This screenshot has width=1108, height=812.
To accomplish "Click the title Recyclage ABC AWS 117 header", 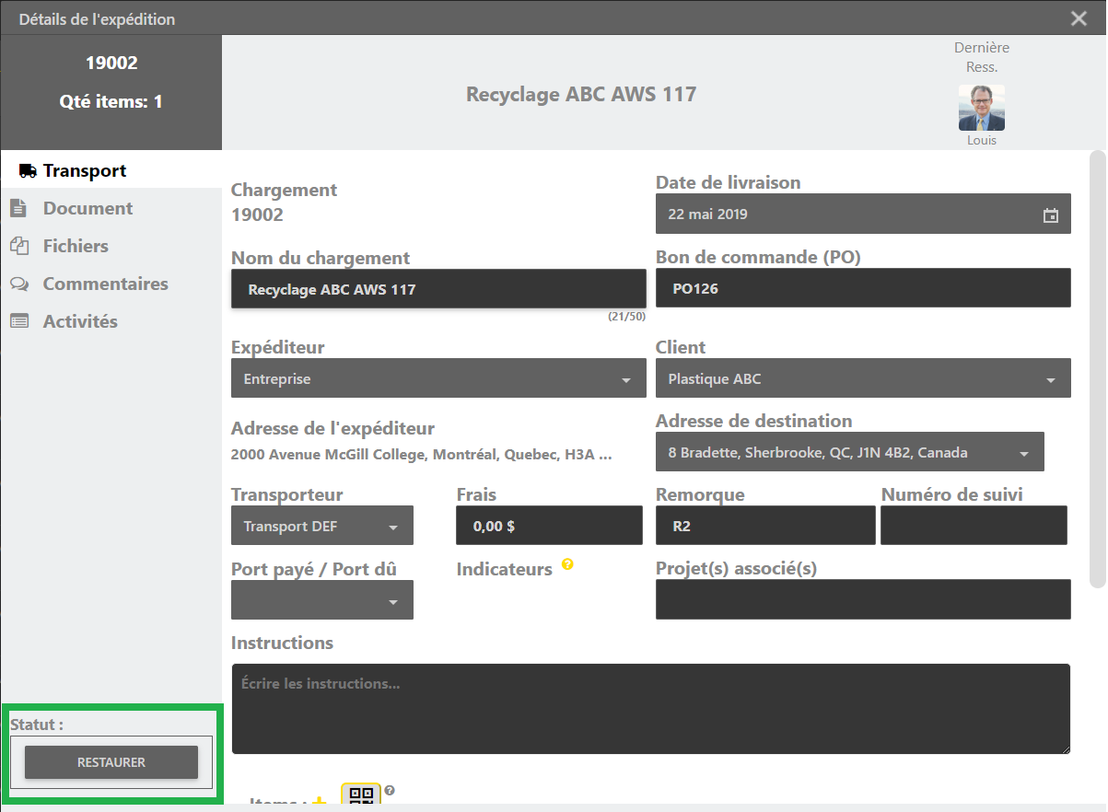I will (581, 94).
